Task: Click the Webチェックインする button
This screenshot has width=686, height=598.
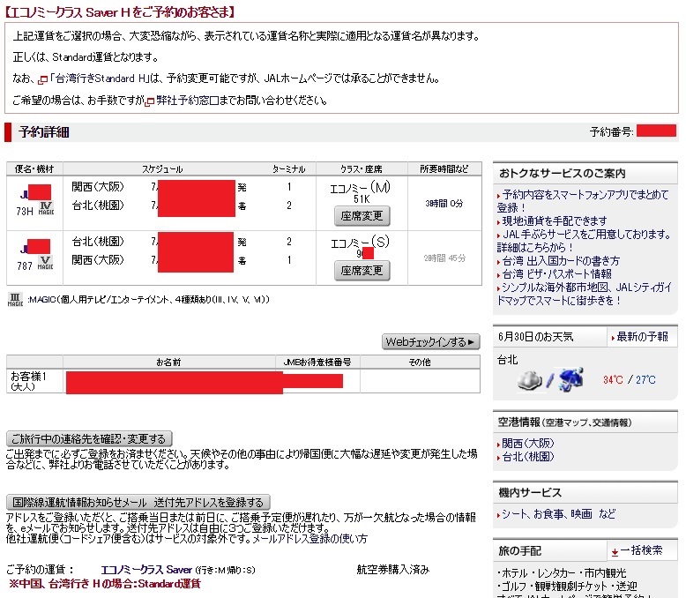Action: (431, 342)
